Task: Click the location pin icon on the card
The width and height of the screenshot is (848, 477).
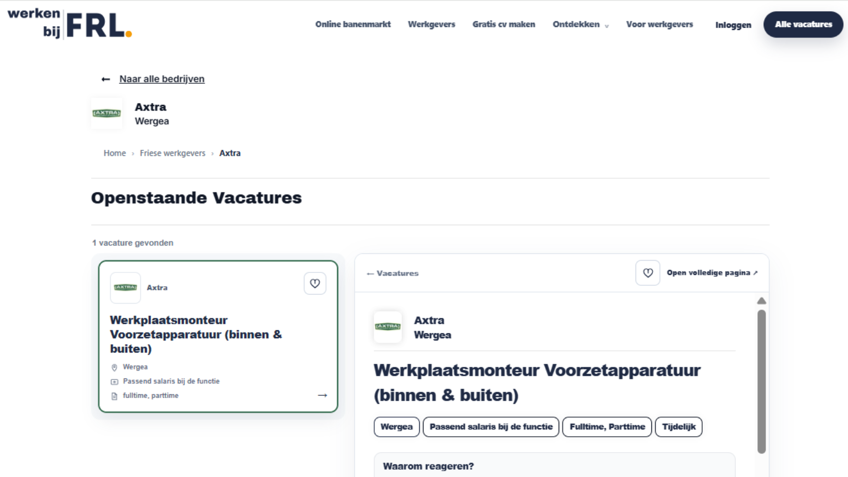Action: [114, 367]
